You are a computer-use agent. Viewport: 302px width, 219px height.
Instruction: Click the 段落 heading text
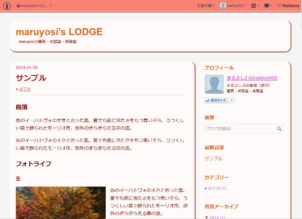tap(22, 107)
